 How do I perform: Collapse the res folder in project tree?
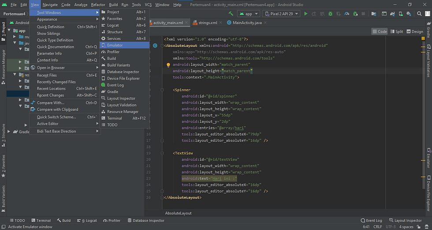point(15,74)
